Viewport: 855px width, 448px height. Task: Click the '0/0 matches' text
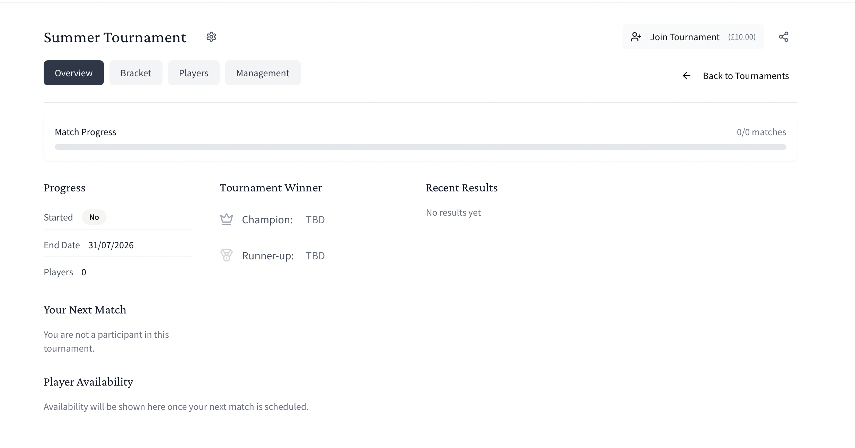(761, 132)
